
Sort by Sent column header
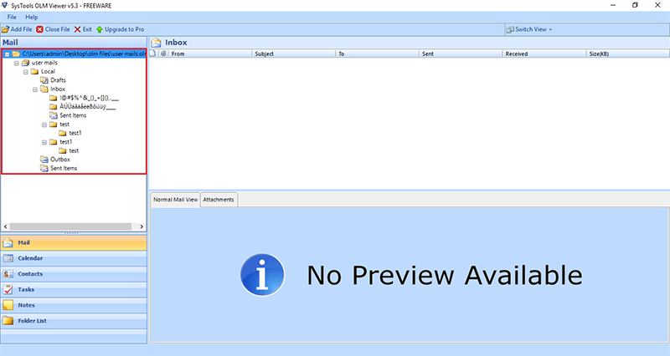click(461, 53)
